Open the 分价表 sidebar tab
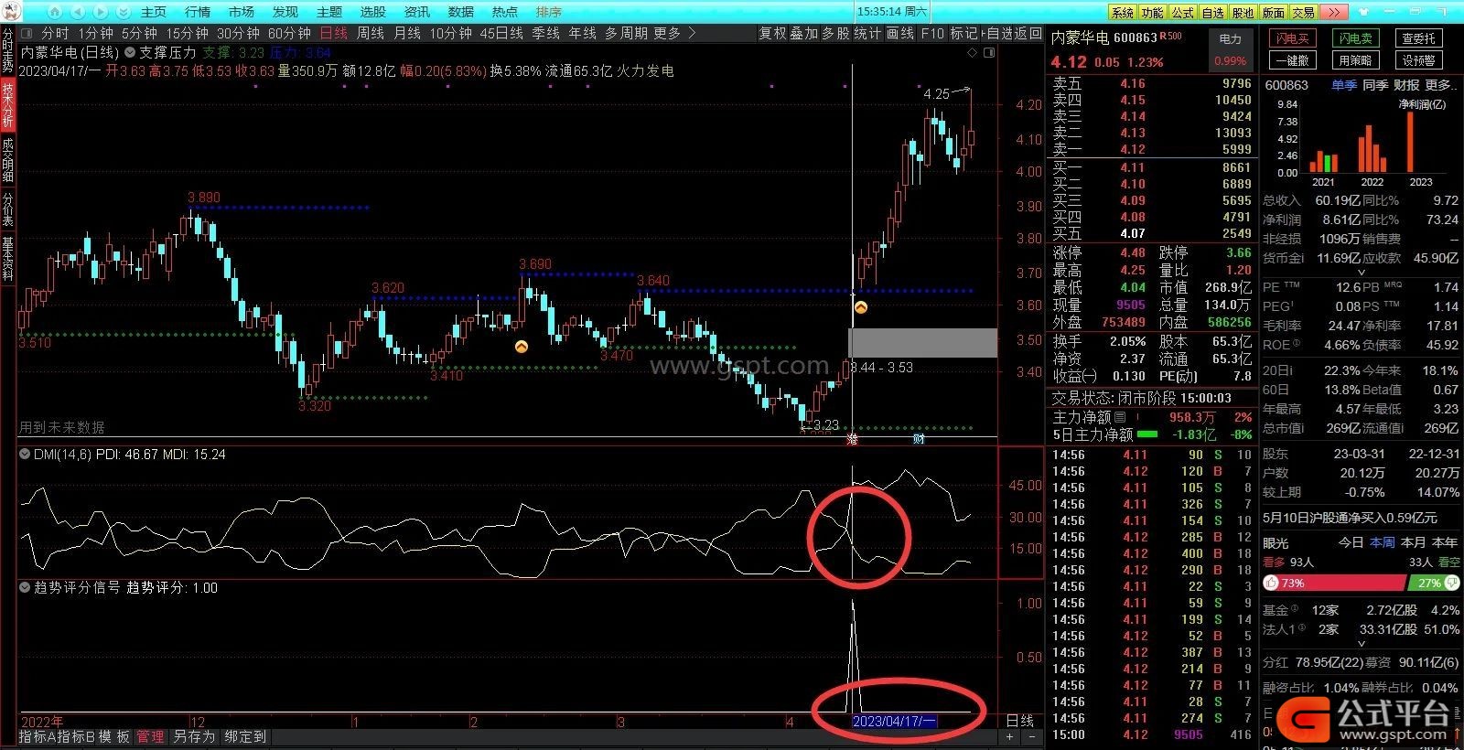The height and width of the screenshot is (750, 1464). pos(7,209)
